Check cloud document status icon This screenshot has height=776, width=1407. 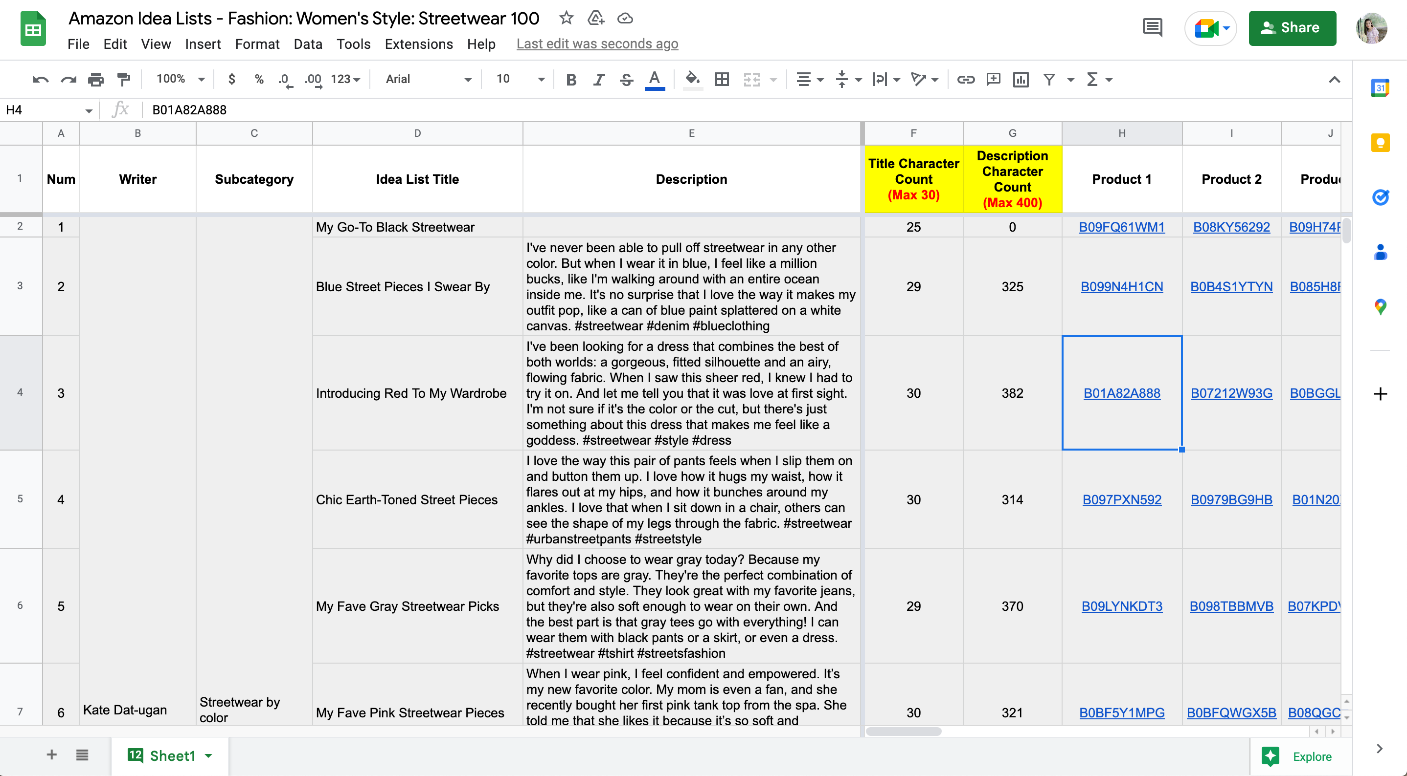625,18
